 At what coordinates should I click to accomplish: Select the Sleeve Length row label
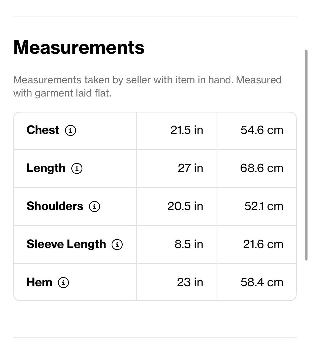coord(66,244)
